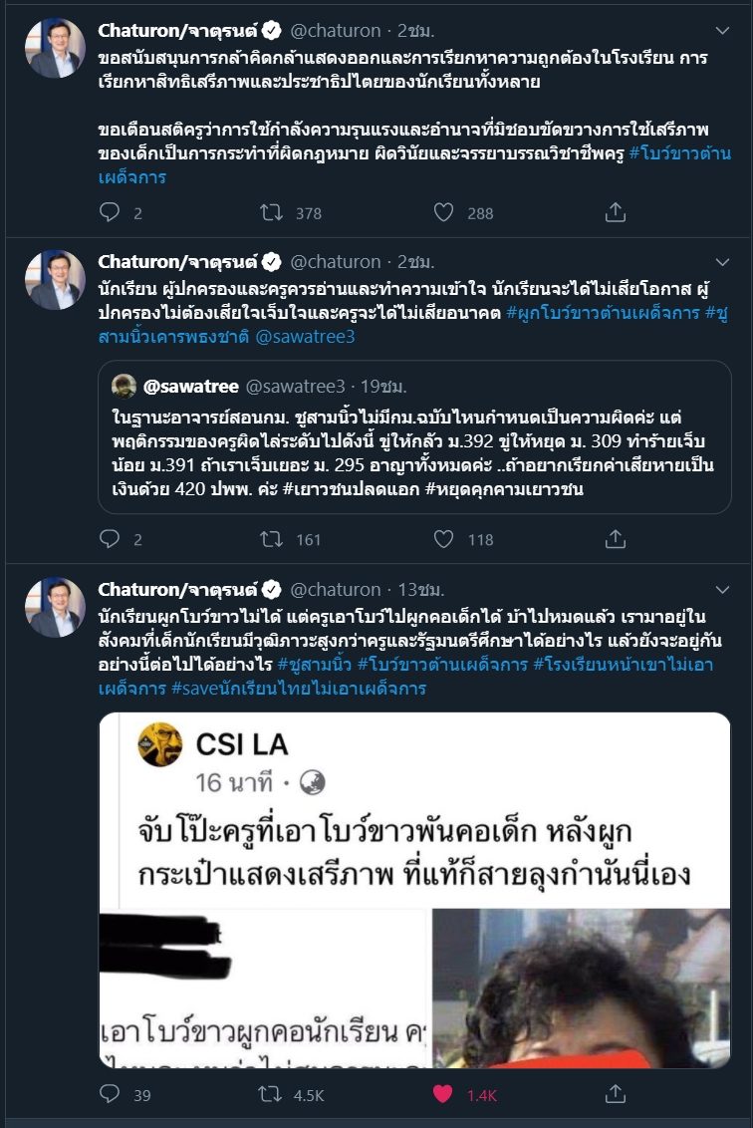Reply to the first Chaturon tweet
Screen dimensions: 753x1128
point(111,212)
